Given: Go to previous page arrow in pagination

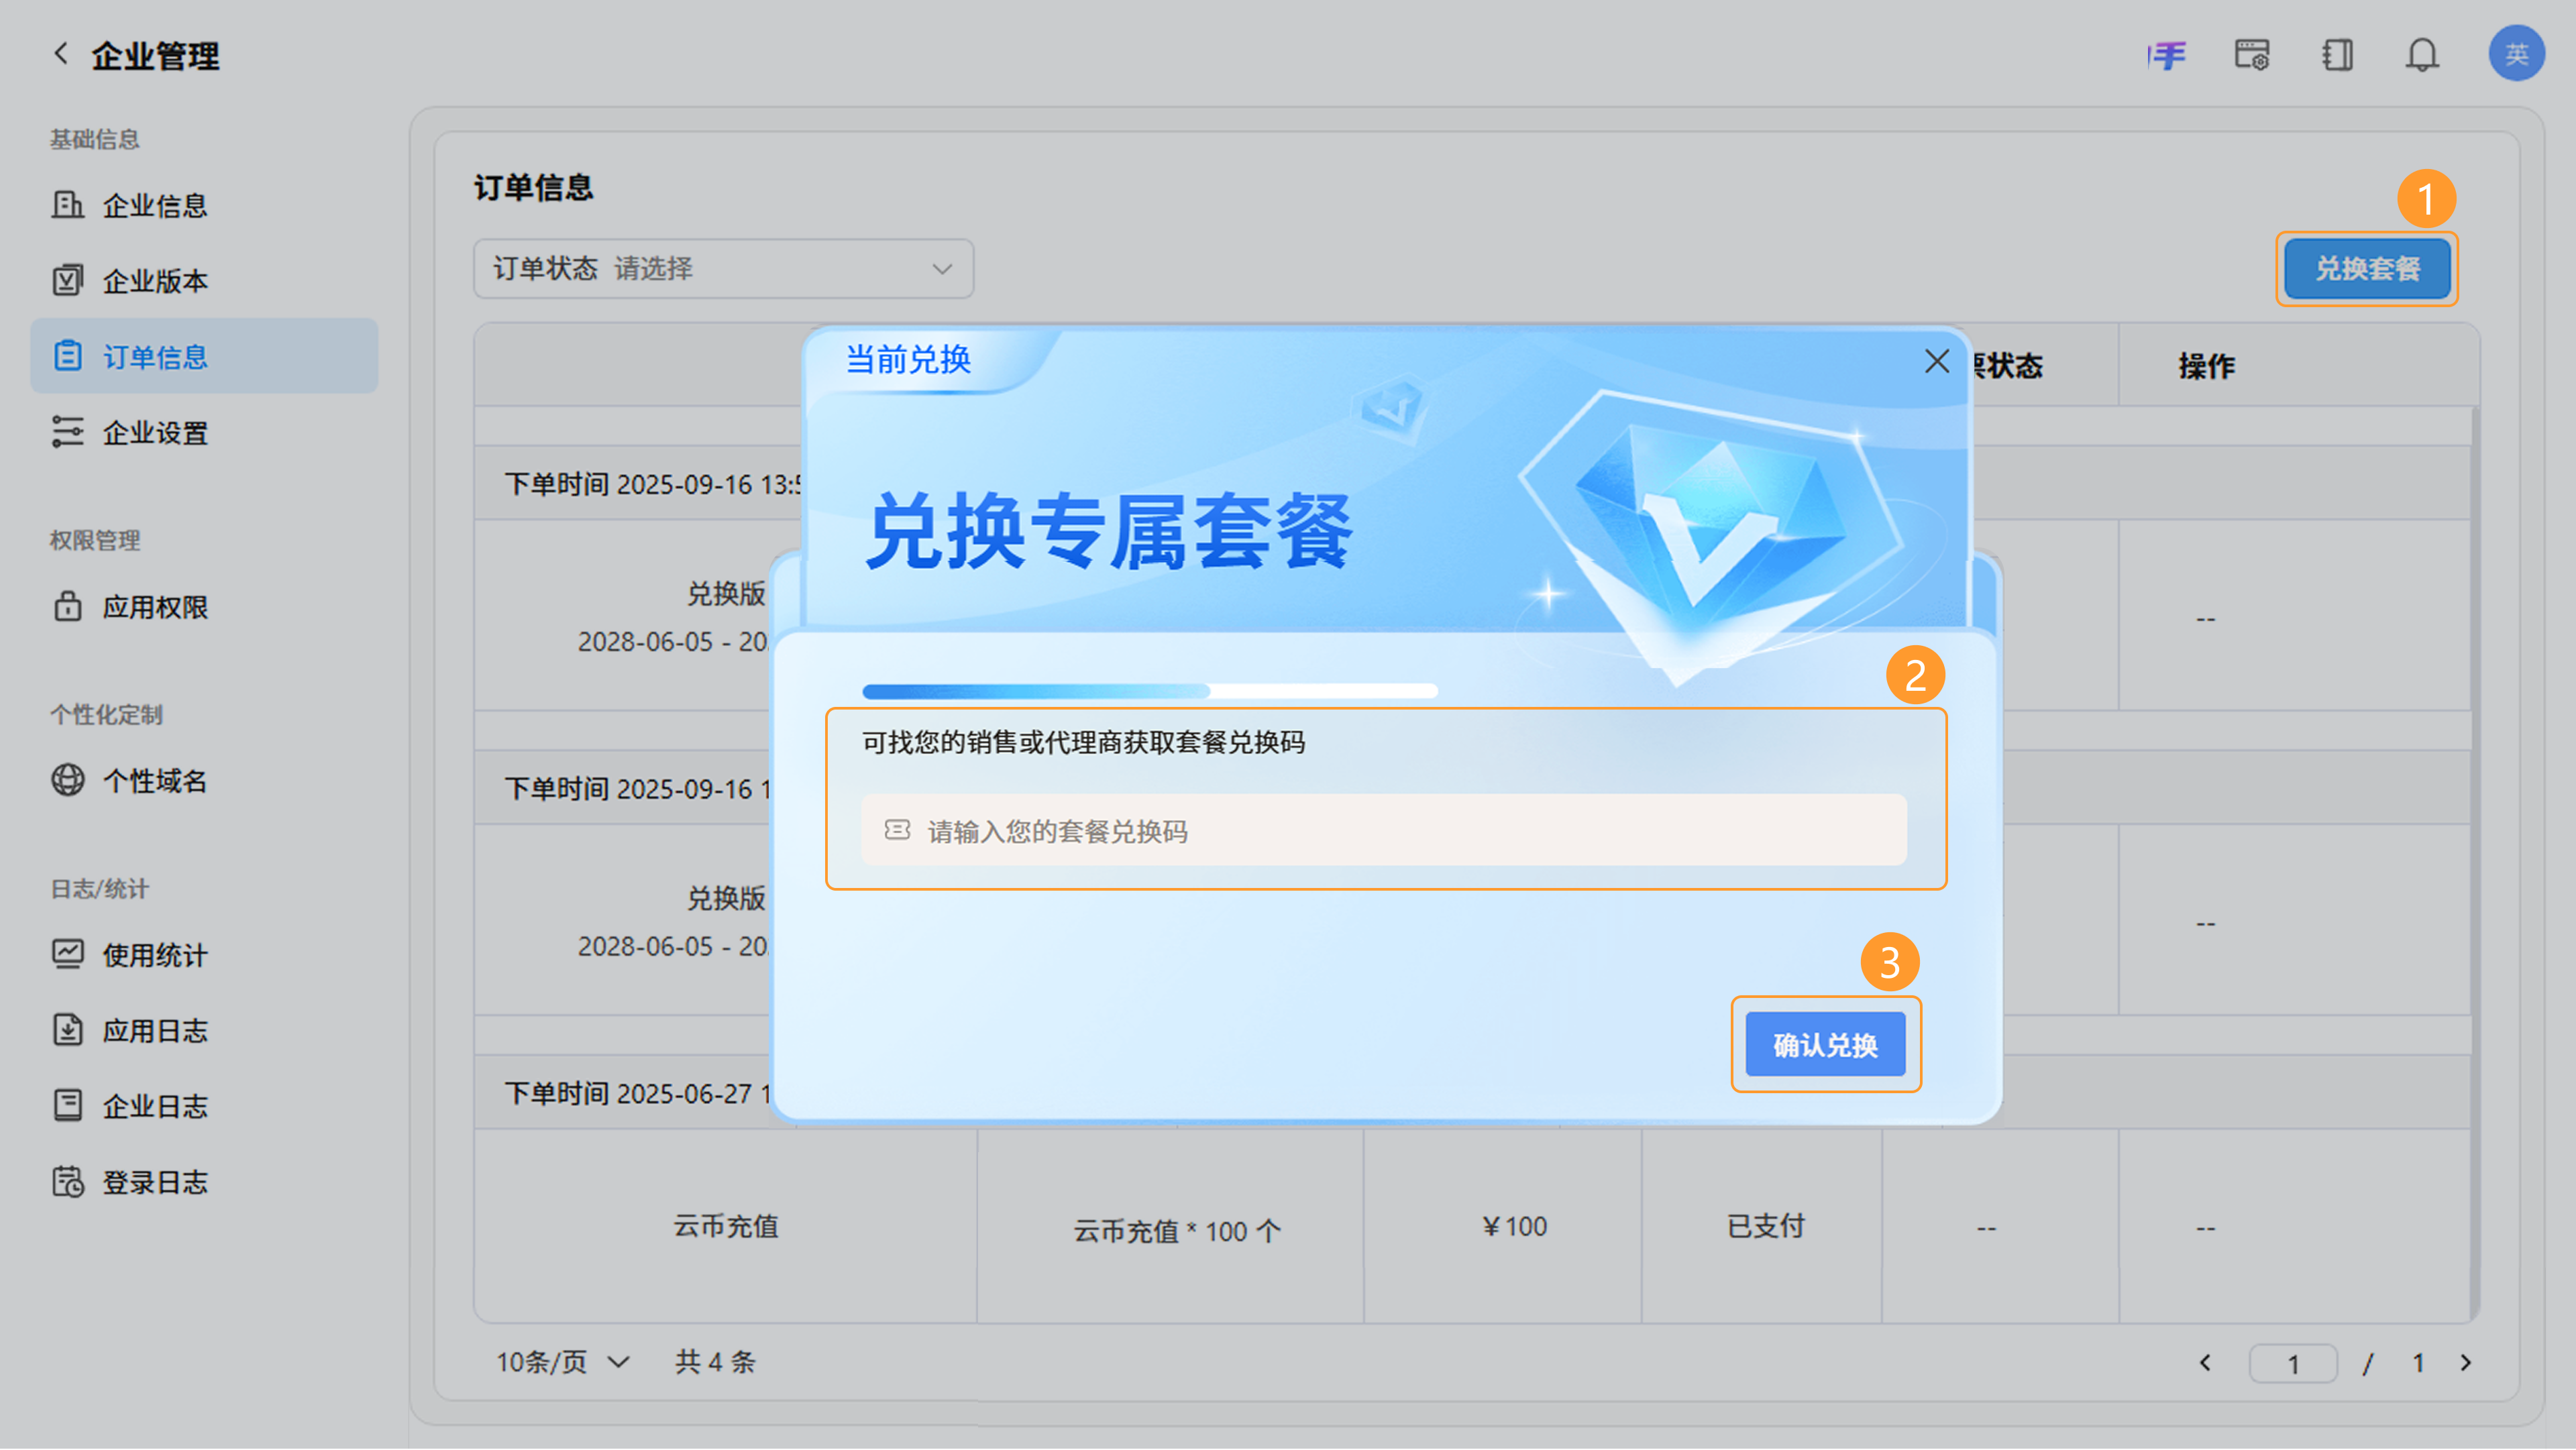Looking at the screenshot, I should (2205, 1363).
